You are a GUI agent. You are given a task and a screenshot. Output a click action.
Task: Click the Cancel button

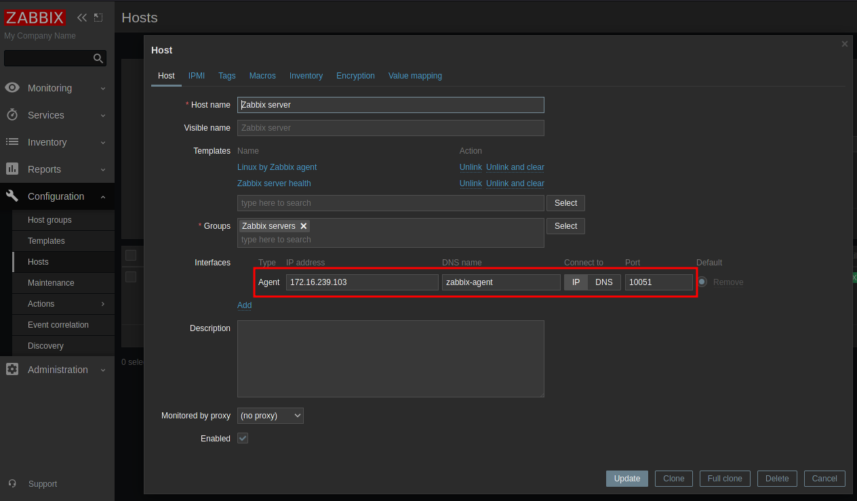pos(824,479)
